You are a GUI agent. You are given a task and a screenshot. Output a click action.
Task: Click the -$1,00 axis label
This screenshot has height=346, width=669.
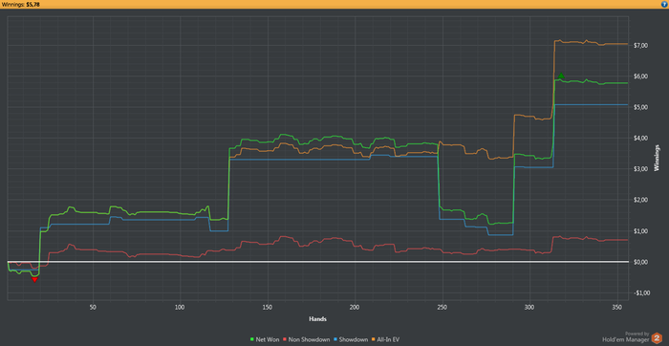(641, 293)
